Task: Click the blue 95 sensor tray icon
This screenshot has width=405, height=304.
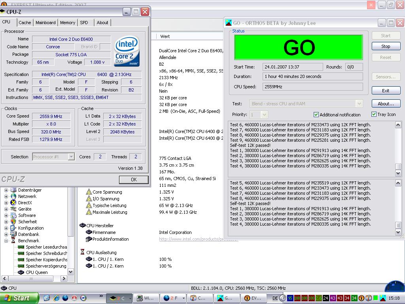Action: [290, 298]
